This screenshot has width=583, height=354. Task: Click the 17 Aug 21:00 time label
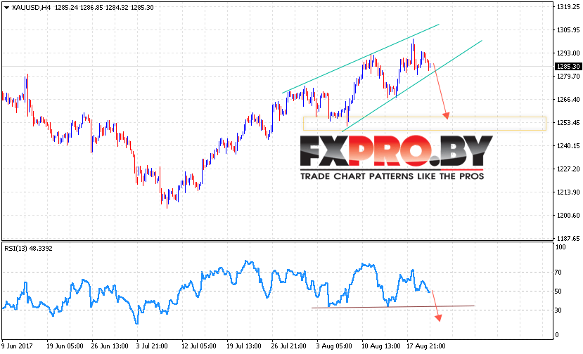425,346
